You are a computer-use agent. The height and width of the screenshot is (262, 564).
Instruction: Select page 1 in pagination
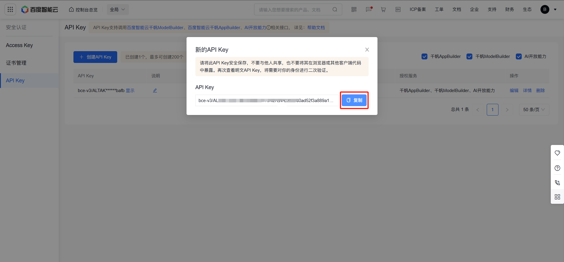(493, 110)
